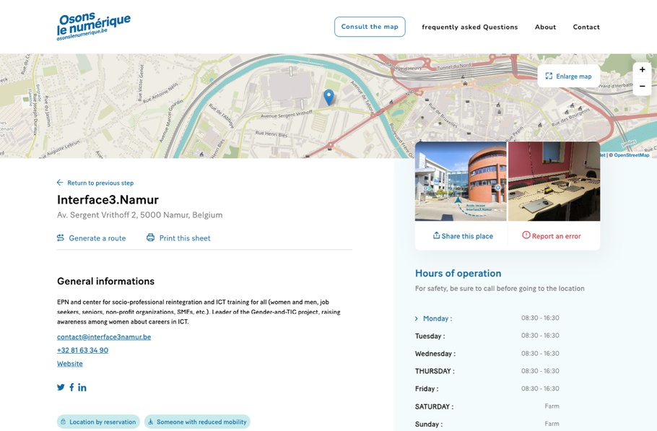Zoom out the map with minus
Viewport: 657px width, 431px height.
(x=642, y=87)
